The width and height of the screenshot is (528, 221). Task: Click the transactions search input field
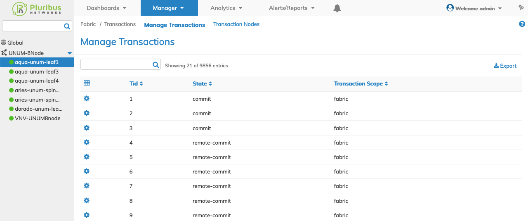click(x=116, y=64)
